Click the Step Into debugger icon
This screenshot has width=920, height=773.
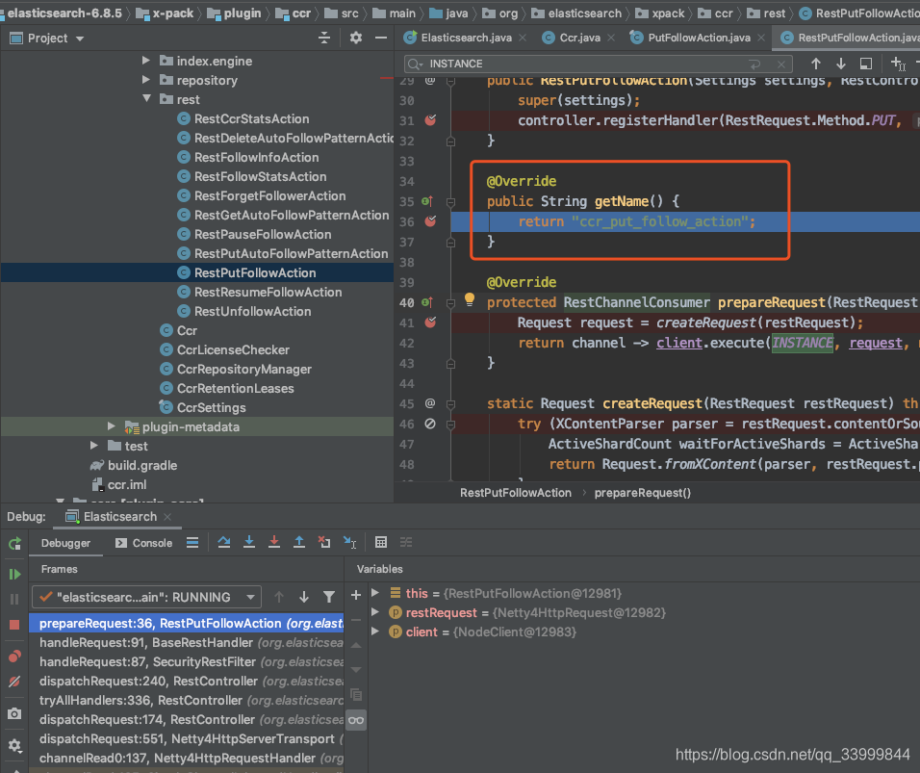249,543
